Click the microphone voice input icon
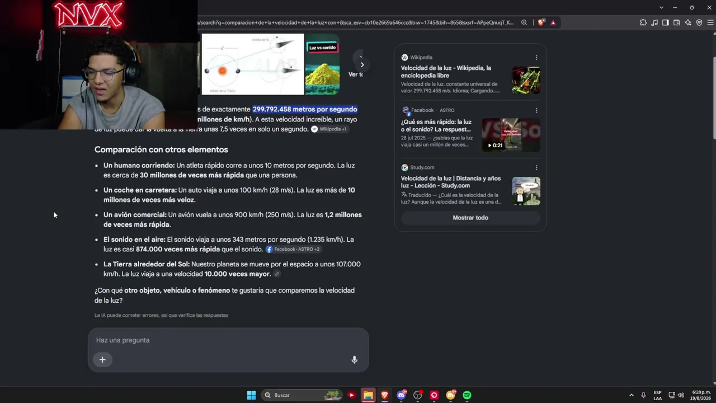This screenshot has width=716, height=403. pyautogui.click(x=354, y=360)
